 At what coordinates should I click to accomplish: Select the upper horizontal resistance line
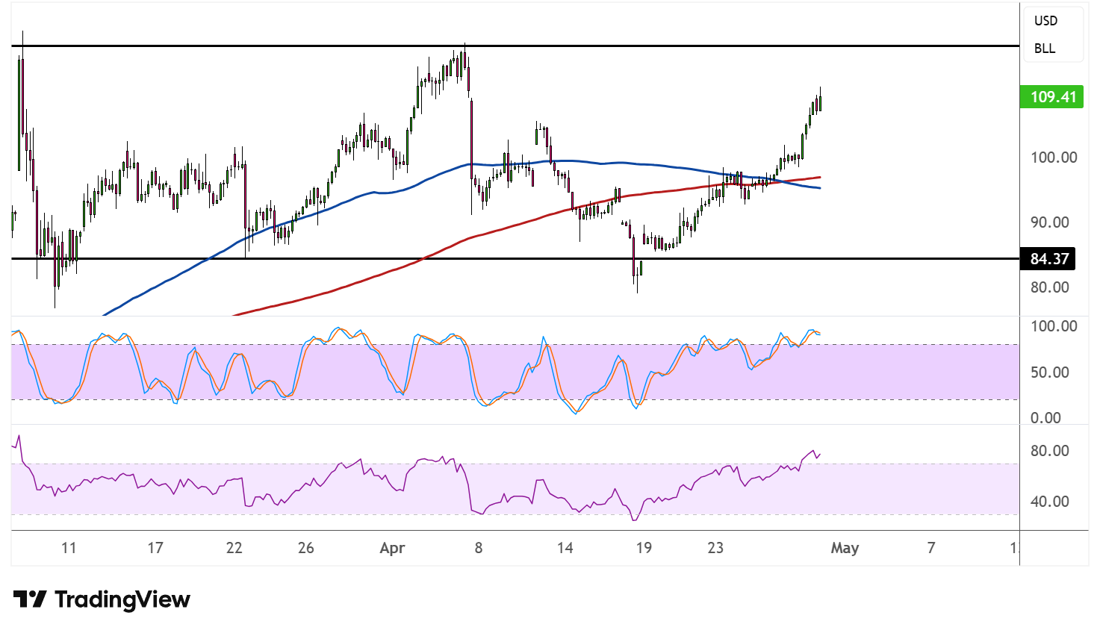pos(515,46)
